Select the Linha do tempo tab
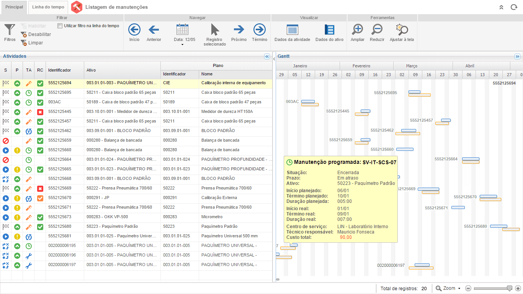523x294 pixels. click(x=48, y=7)
